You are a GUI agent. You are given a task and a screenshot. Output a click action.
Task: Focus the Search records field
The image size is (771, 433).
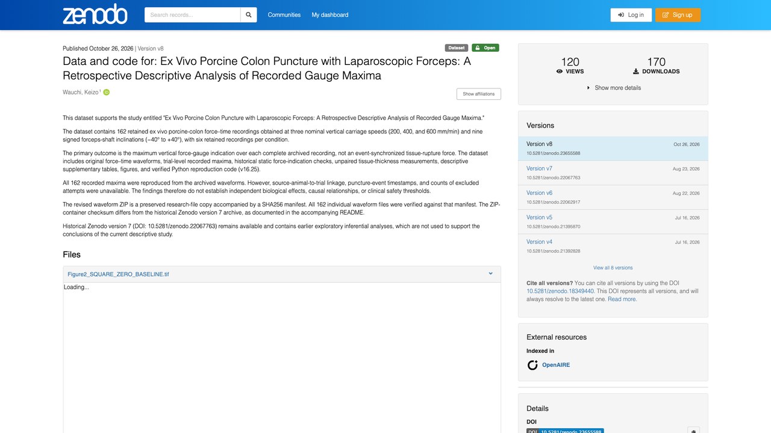193,15
